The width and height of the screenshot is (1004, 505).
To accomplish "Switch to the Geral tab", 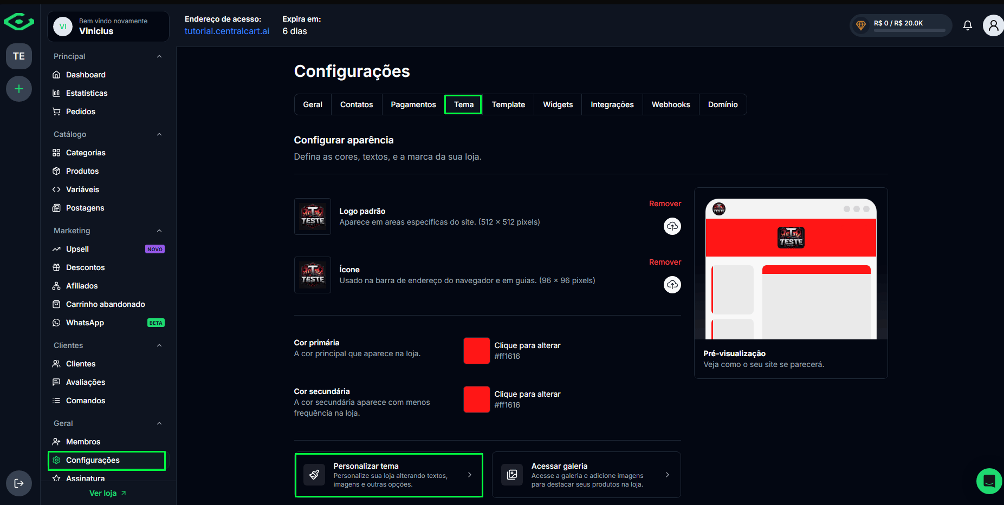I will [313, 104].
